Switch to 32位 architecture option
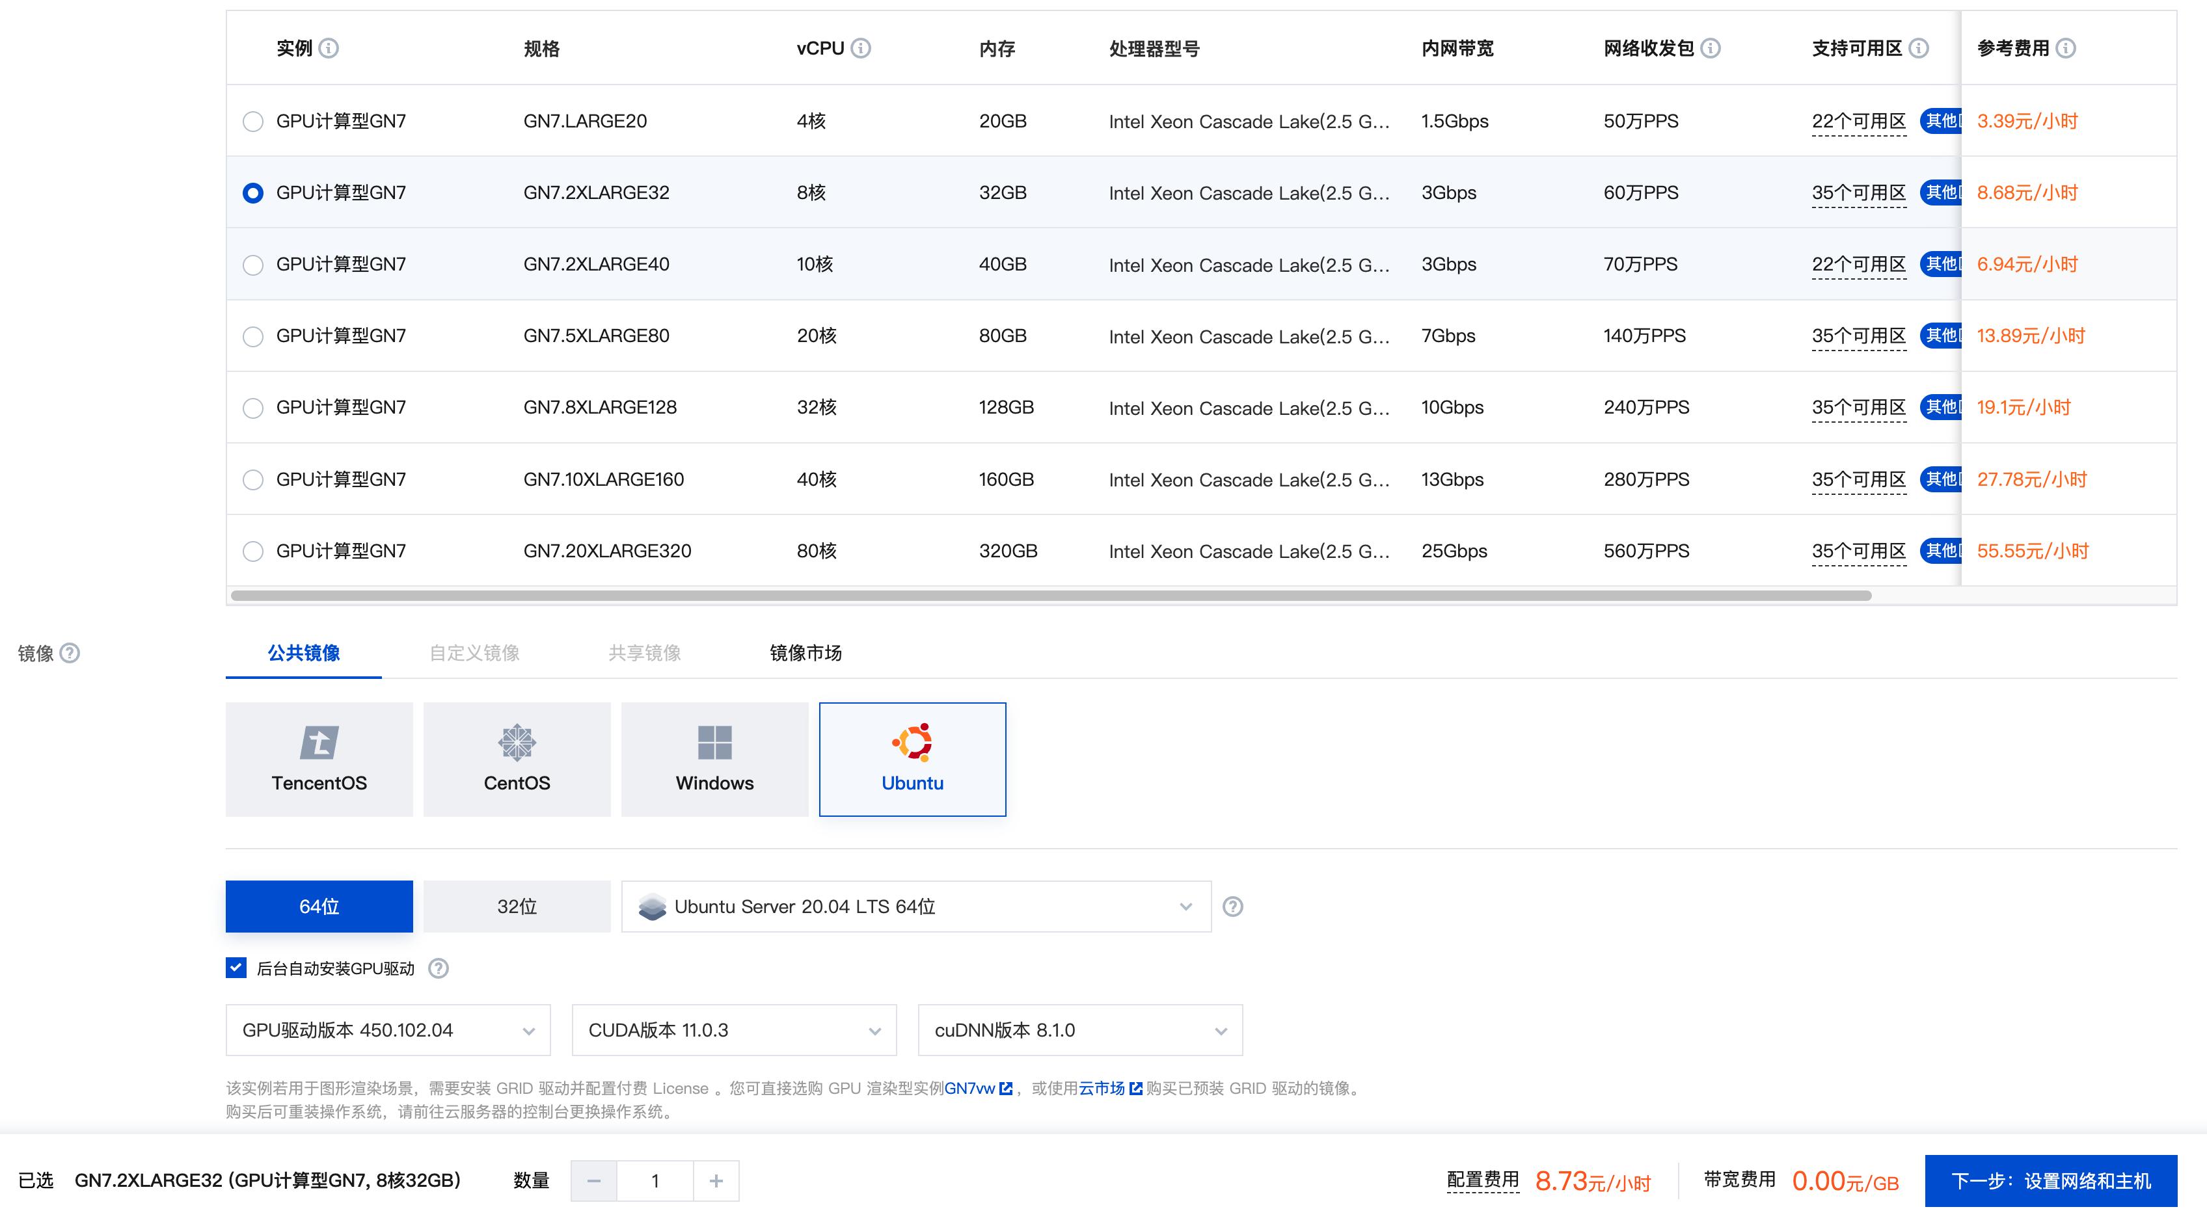 517,907
